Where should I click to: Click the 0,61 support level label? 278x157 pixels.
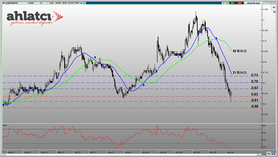[x=255, y=100]
